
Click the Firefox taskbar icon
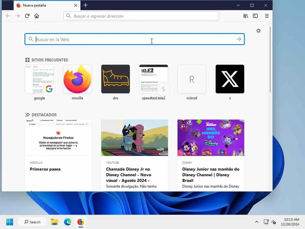pos(80,222)
